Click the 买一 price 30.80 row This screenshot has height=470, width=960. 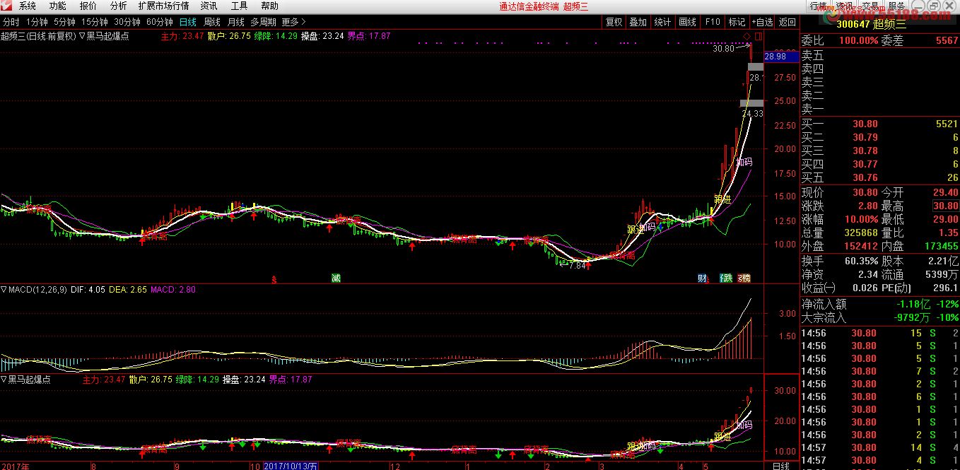[x=879, y=124]
